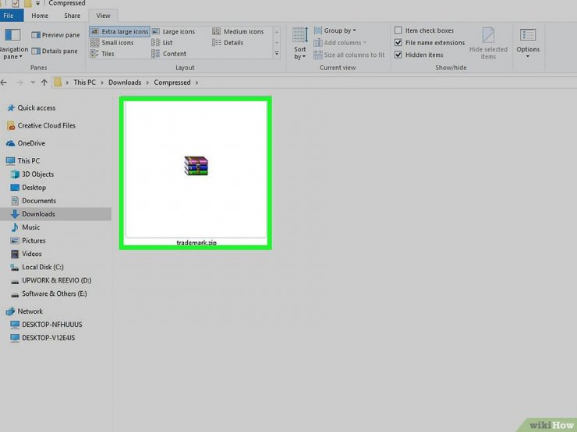577x432 pixels.
Task: Open DESKTOP-V12E4JS network computer
Action: coord(48,338)
